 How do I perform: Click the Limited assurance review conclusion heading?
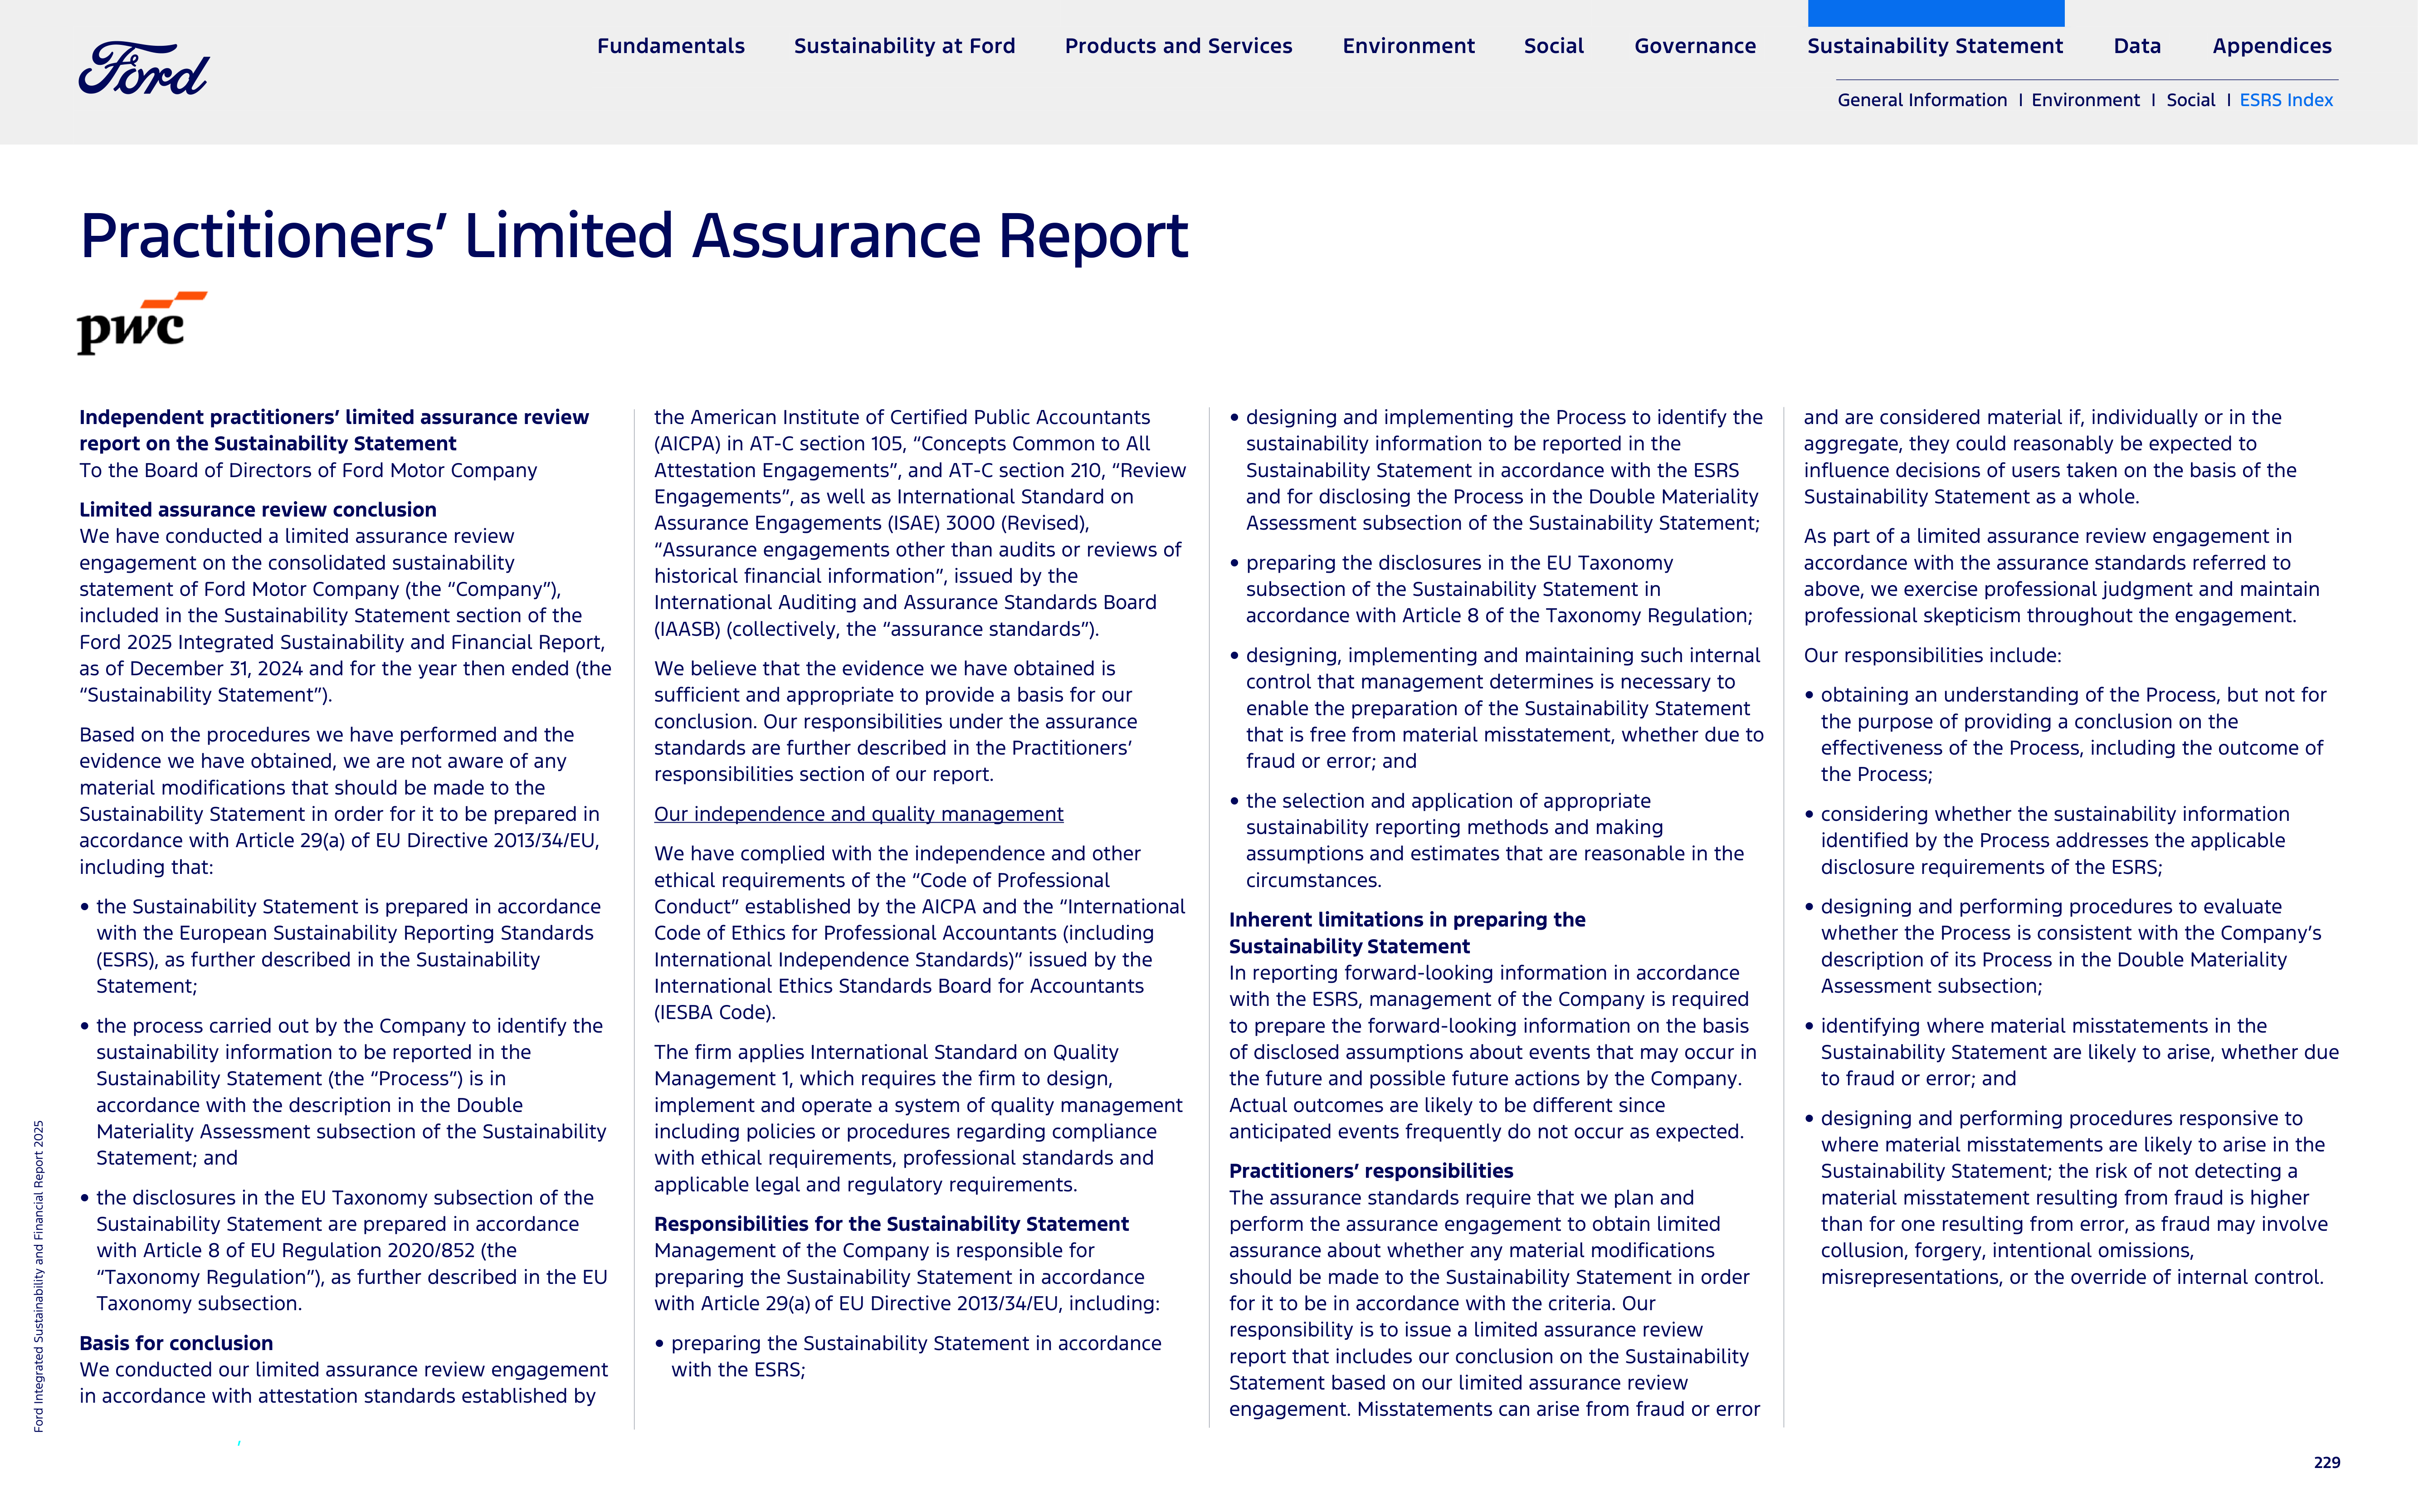[x=258, y=510]
